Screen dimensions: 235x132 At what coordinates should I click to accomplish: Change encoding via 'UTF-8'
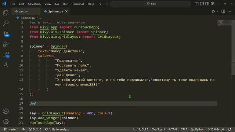pos(173,129)
